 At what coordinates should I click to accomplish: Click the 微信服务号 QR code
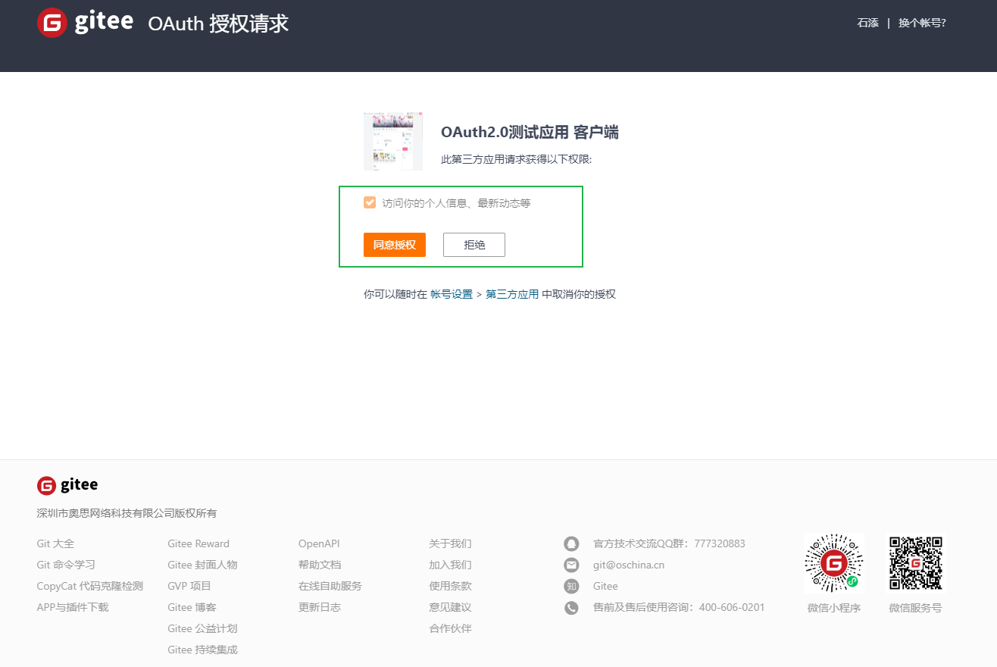tap(915, 563)
